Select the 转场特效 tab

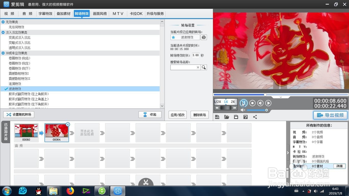(x=82, y=14)
